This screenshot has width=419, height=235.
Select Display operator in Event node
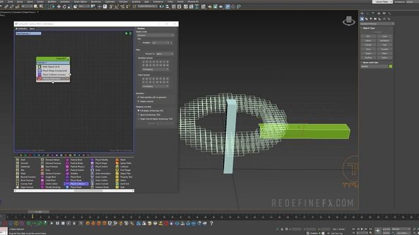point(53,78)
